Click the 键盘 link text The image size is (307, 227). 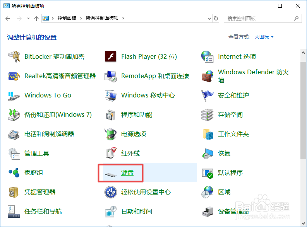[x=127, y=173]
